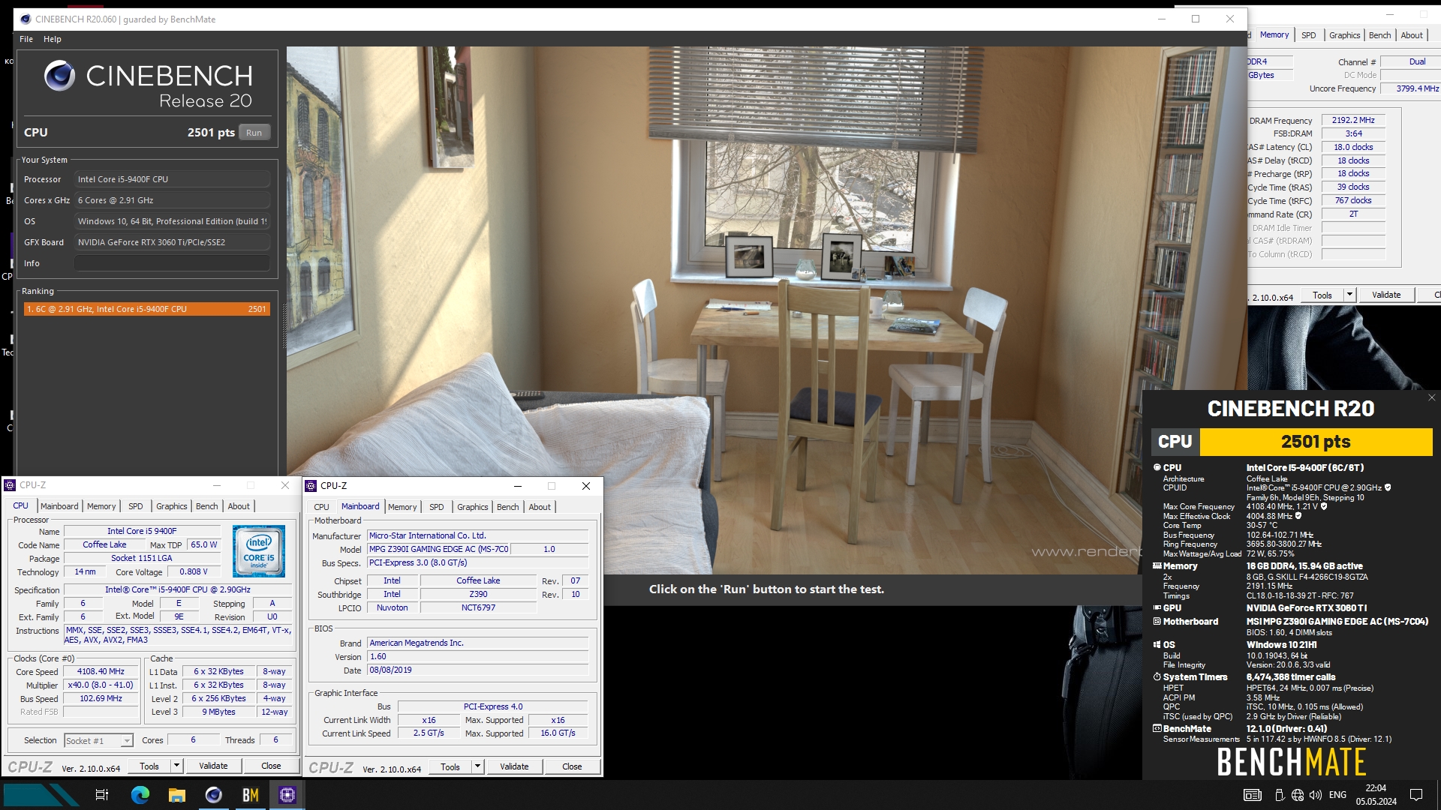Click the empty Info field in Cinebench
The height and width of the screenshot is (810, 1441).
pyautogui.click(x=172, y=263)
